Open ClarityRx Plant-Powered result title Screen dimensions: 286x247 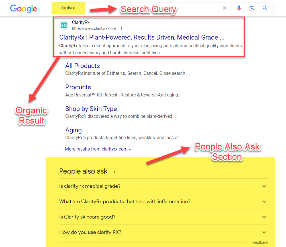(142, 37)
